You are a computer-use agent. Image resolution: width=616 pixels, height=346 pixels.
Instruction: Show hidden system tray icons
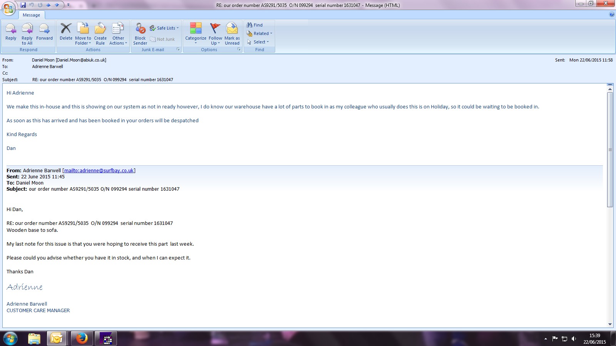pyautogui.click(x=546, y=339)
